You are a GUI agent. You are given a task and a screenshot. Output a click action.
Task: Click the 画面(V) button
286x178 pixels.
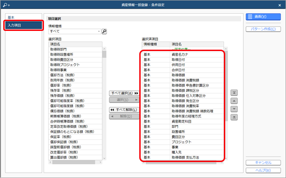(263, 17)
